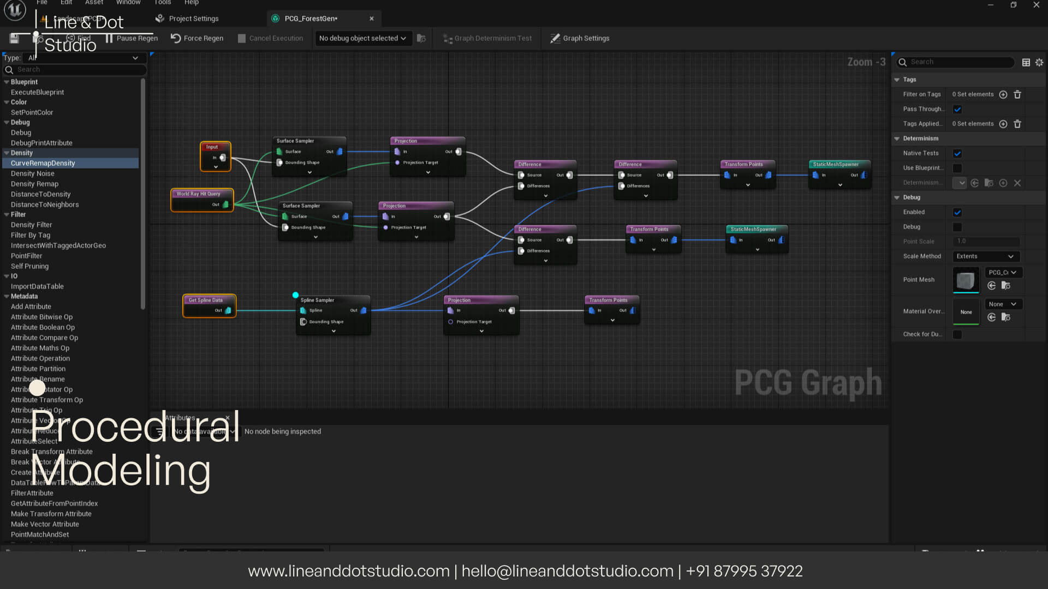This screenshot has width=1048, height=589.
Task: Select Density Noise in the node palette
Action: click(33, 173)
